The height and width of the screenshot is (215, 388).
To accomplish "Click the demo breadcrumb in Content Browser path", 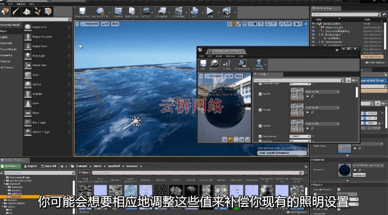I will [x=97, y=166].
